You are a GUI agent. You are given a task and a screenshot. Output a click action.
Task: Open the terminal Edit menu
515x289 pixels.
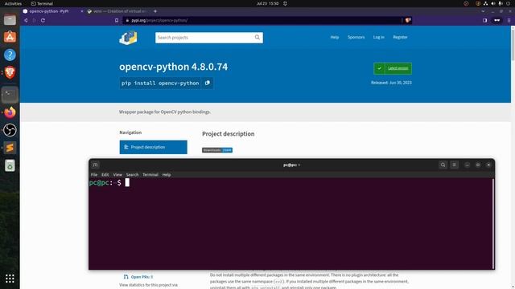pyautogui.click(x=105, y=175)
